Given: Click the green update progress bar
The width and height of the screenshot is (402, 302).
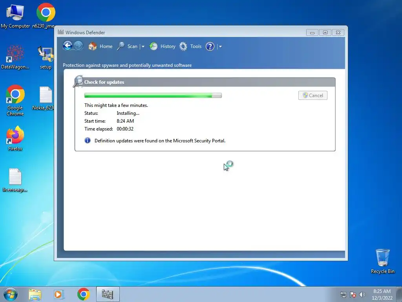Looking at the screenshot, I should (153, 95).
